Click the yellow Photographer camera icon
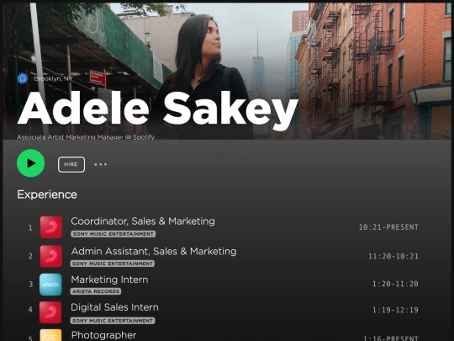Image resolution: width=454 pixels, height=341 pixels. pos(50,335)
